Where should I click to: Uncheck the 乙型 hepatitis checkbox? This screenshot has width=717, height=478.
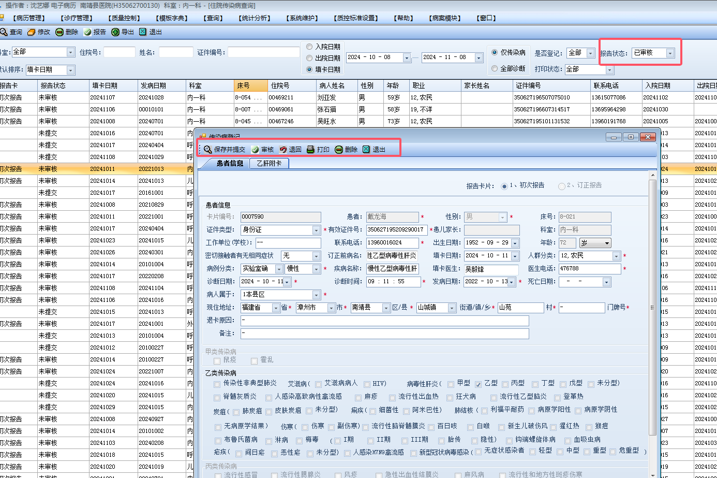(x=479, y=384)
